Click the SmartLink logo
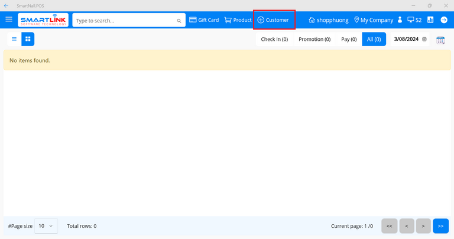Viewport: 454px width, 239px height. point(43,20)
